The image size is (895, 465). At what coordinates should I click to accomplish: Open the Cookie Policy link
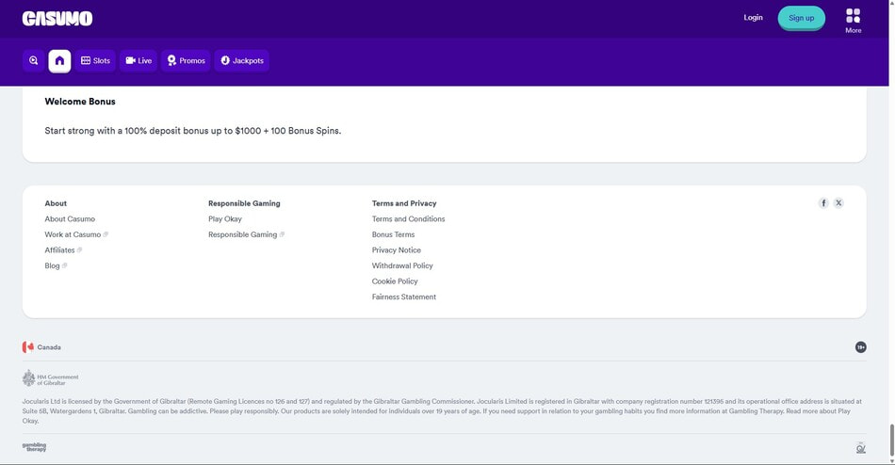click(395, 281)
